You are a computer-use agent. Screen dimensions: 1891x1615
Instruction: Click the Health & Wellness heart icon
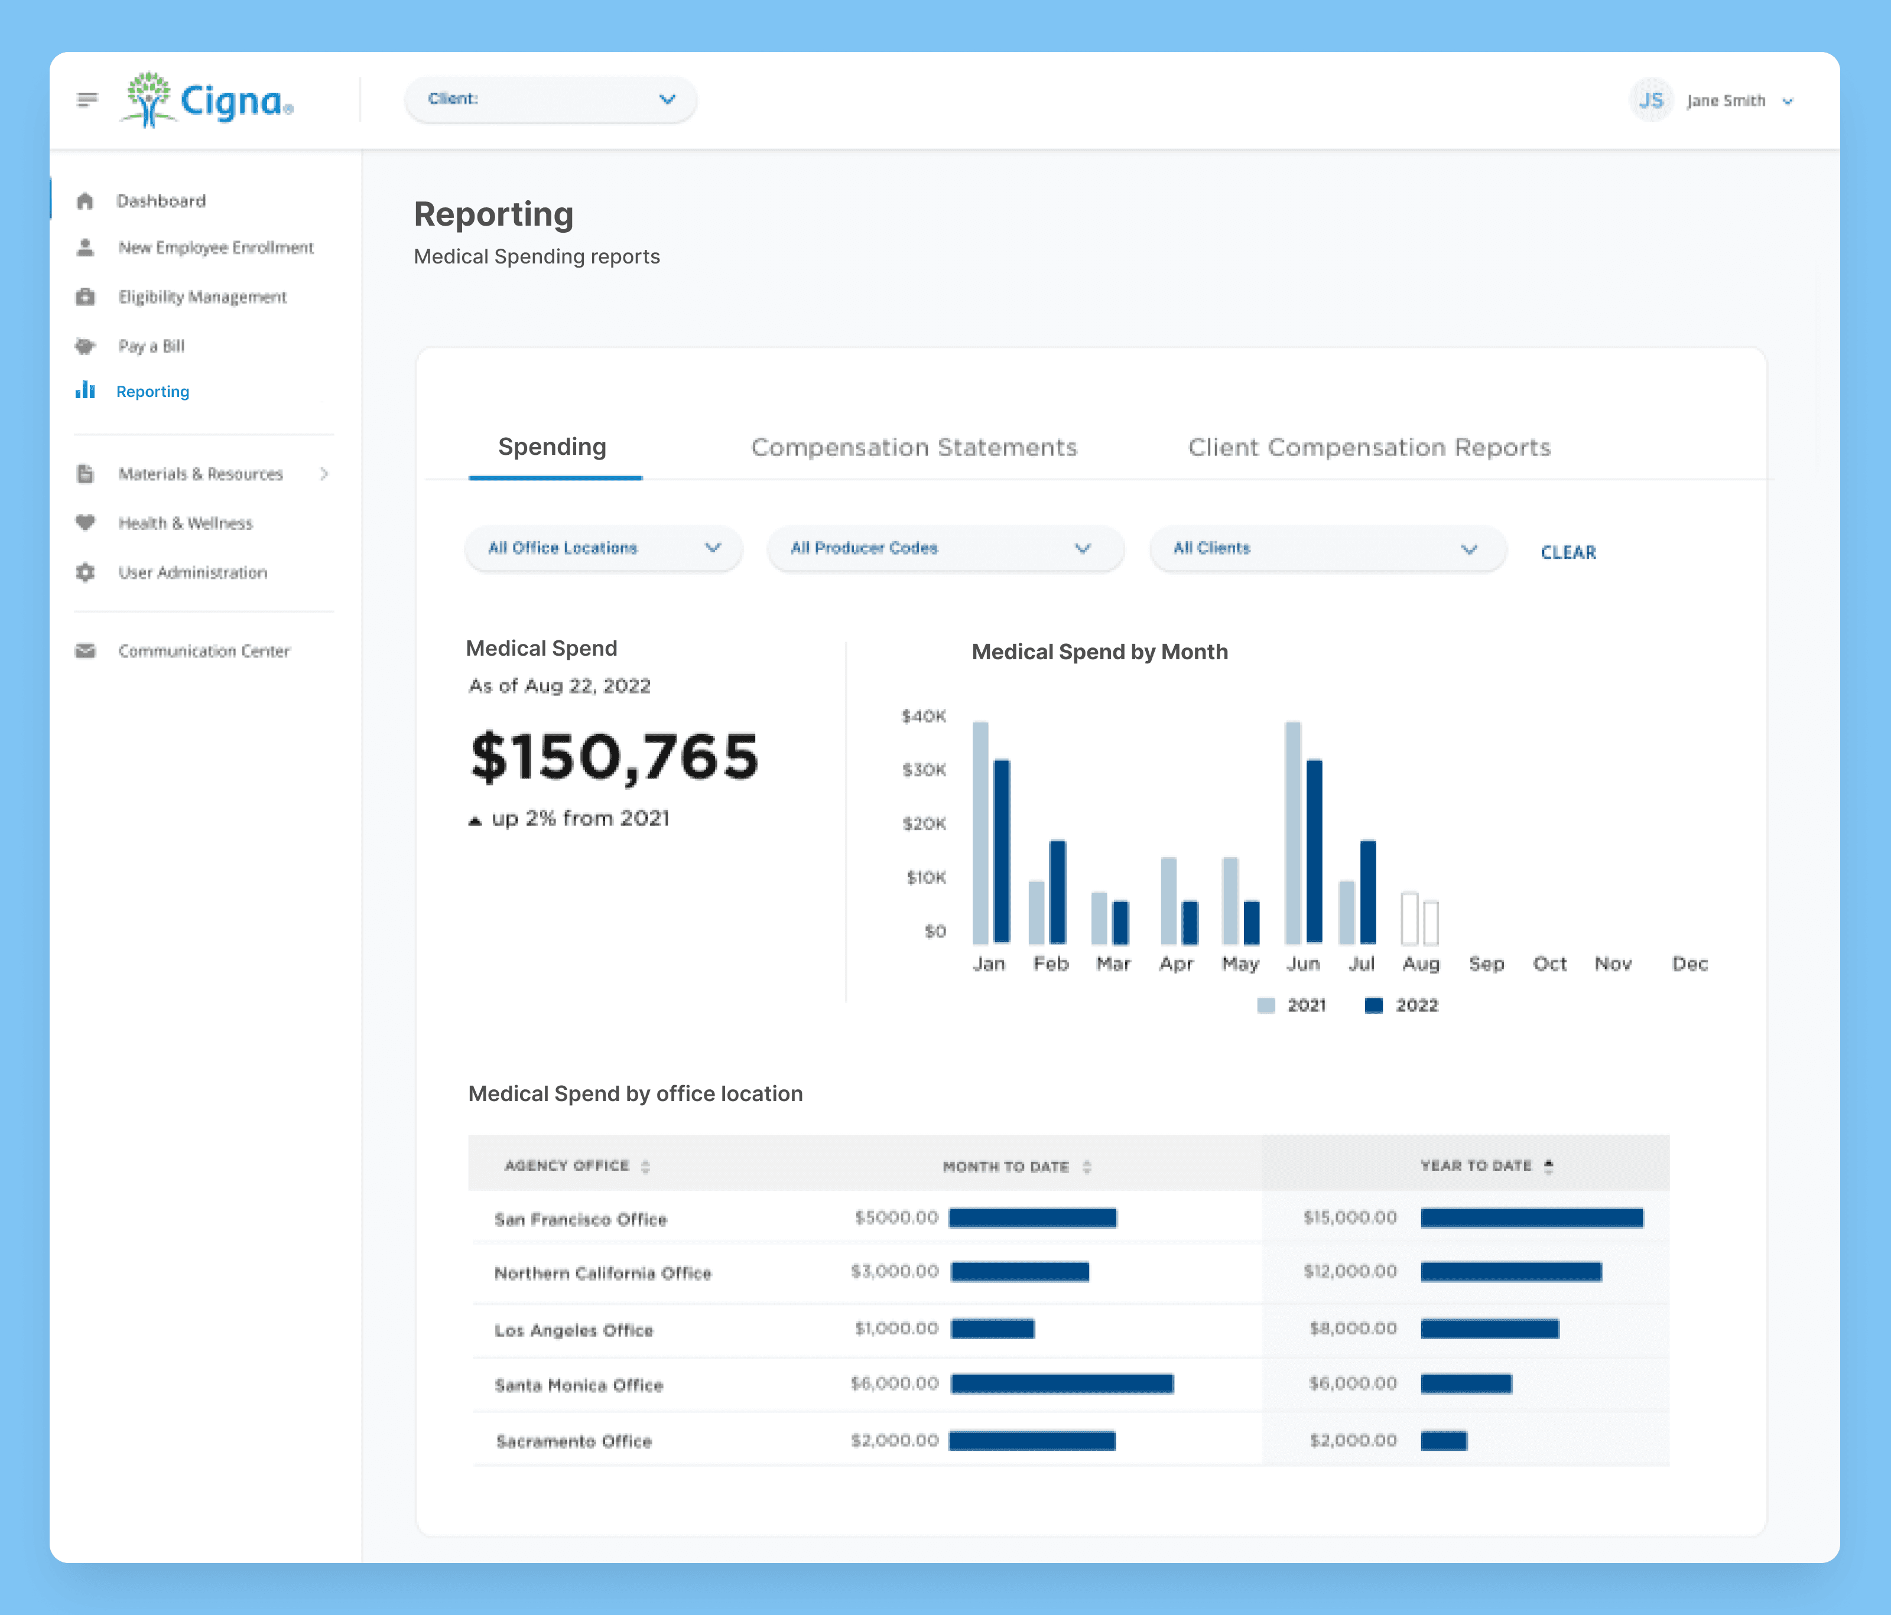85,523
